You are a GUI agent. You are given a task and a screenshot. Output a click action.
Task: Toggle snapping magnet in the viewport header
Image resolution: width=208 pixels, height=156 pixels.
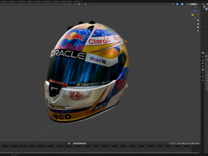(79, 4)
